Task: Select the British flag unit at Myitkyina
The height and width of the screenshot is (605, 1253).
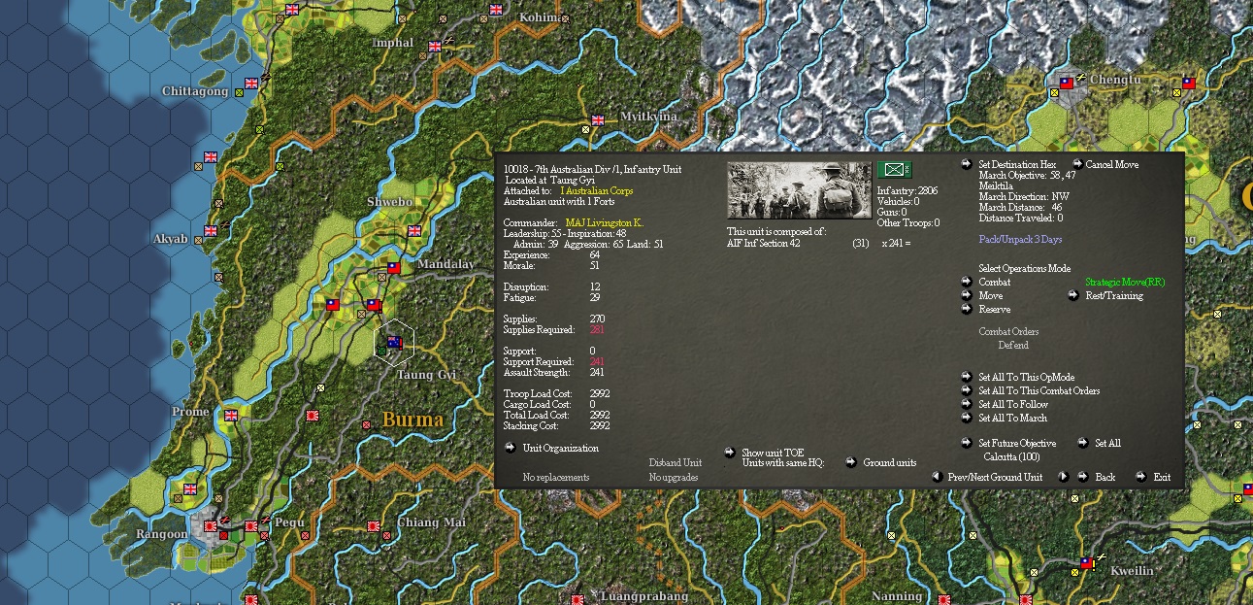Action: coord(598,120)
